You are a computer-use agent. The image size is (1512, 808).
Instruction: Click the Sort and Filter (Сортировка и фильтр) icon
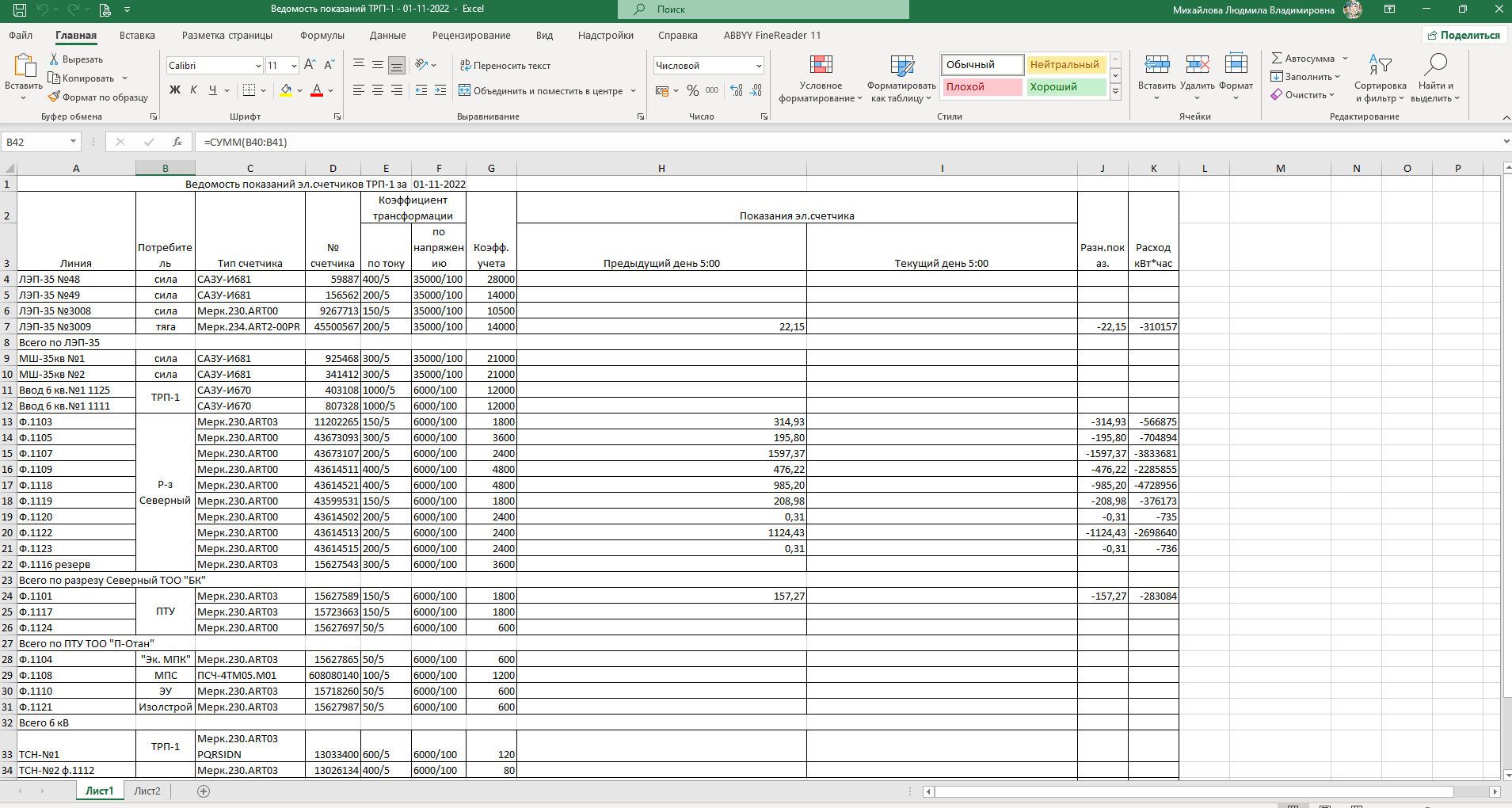point(1380,66)
